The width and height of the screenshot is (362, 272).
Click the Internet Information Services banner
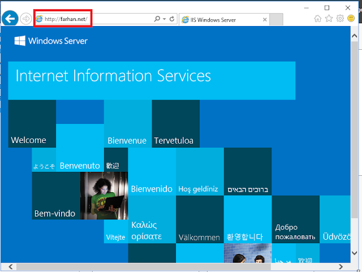point(152,81)
